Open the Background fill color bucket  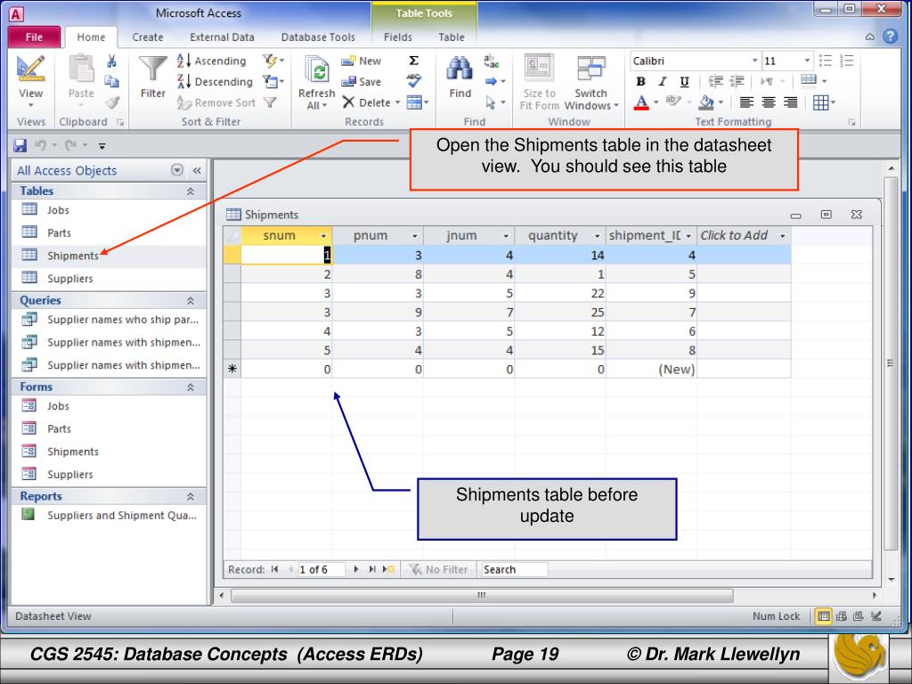[x=706, y=103]
